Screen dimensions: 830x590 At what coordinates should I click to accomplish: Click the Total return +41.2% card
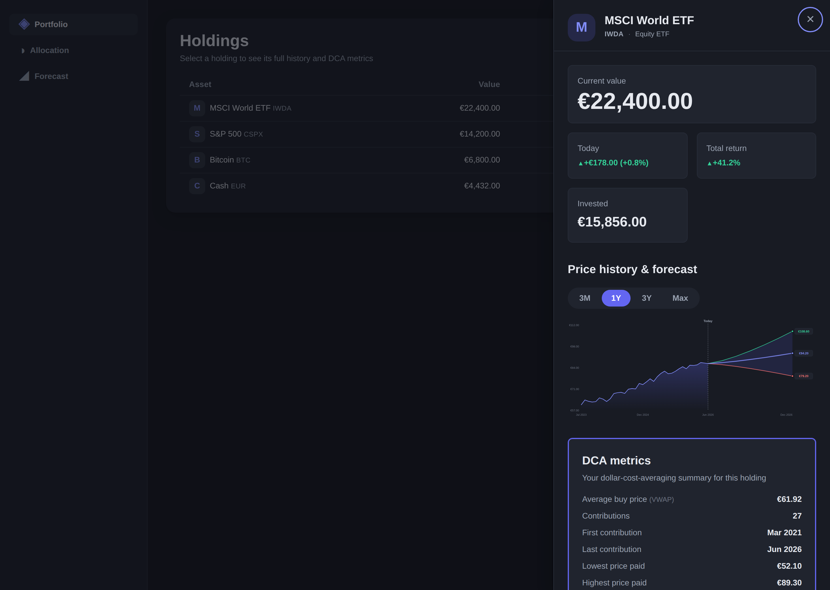click(756, 156)
